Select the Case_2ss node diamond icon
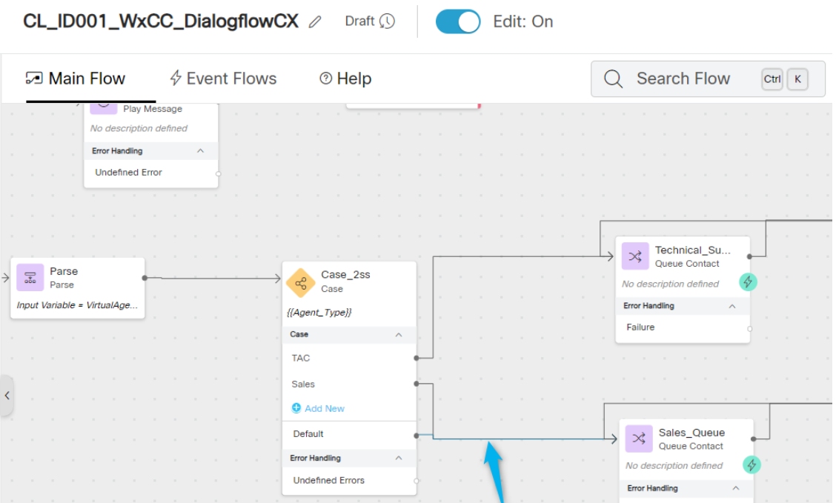The height and width of the screenshot is (503, 836). [301, 282]
